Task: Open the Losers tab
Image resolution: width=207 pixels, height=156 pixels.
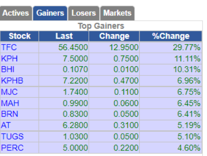Action: click(84, 13)
